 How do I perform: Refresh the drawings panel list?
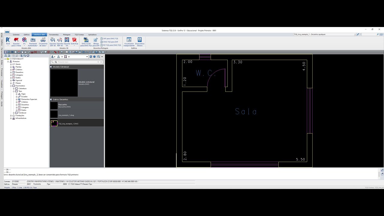91,57
